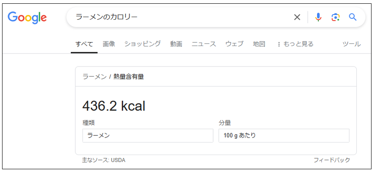The image size is (374, 173).
Task: Select the すべて tab
Action: pyautogui.click(x=84, y=44)
